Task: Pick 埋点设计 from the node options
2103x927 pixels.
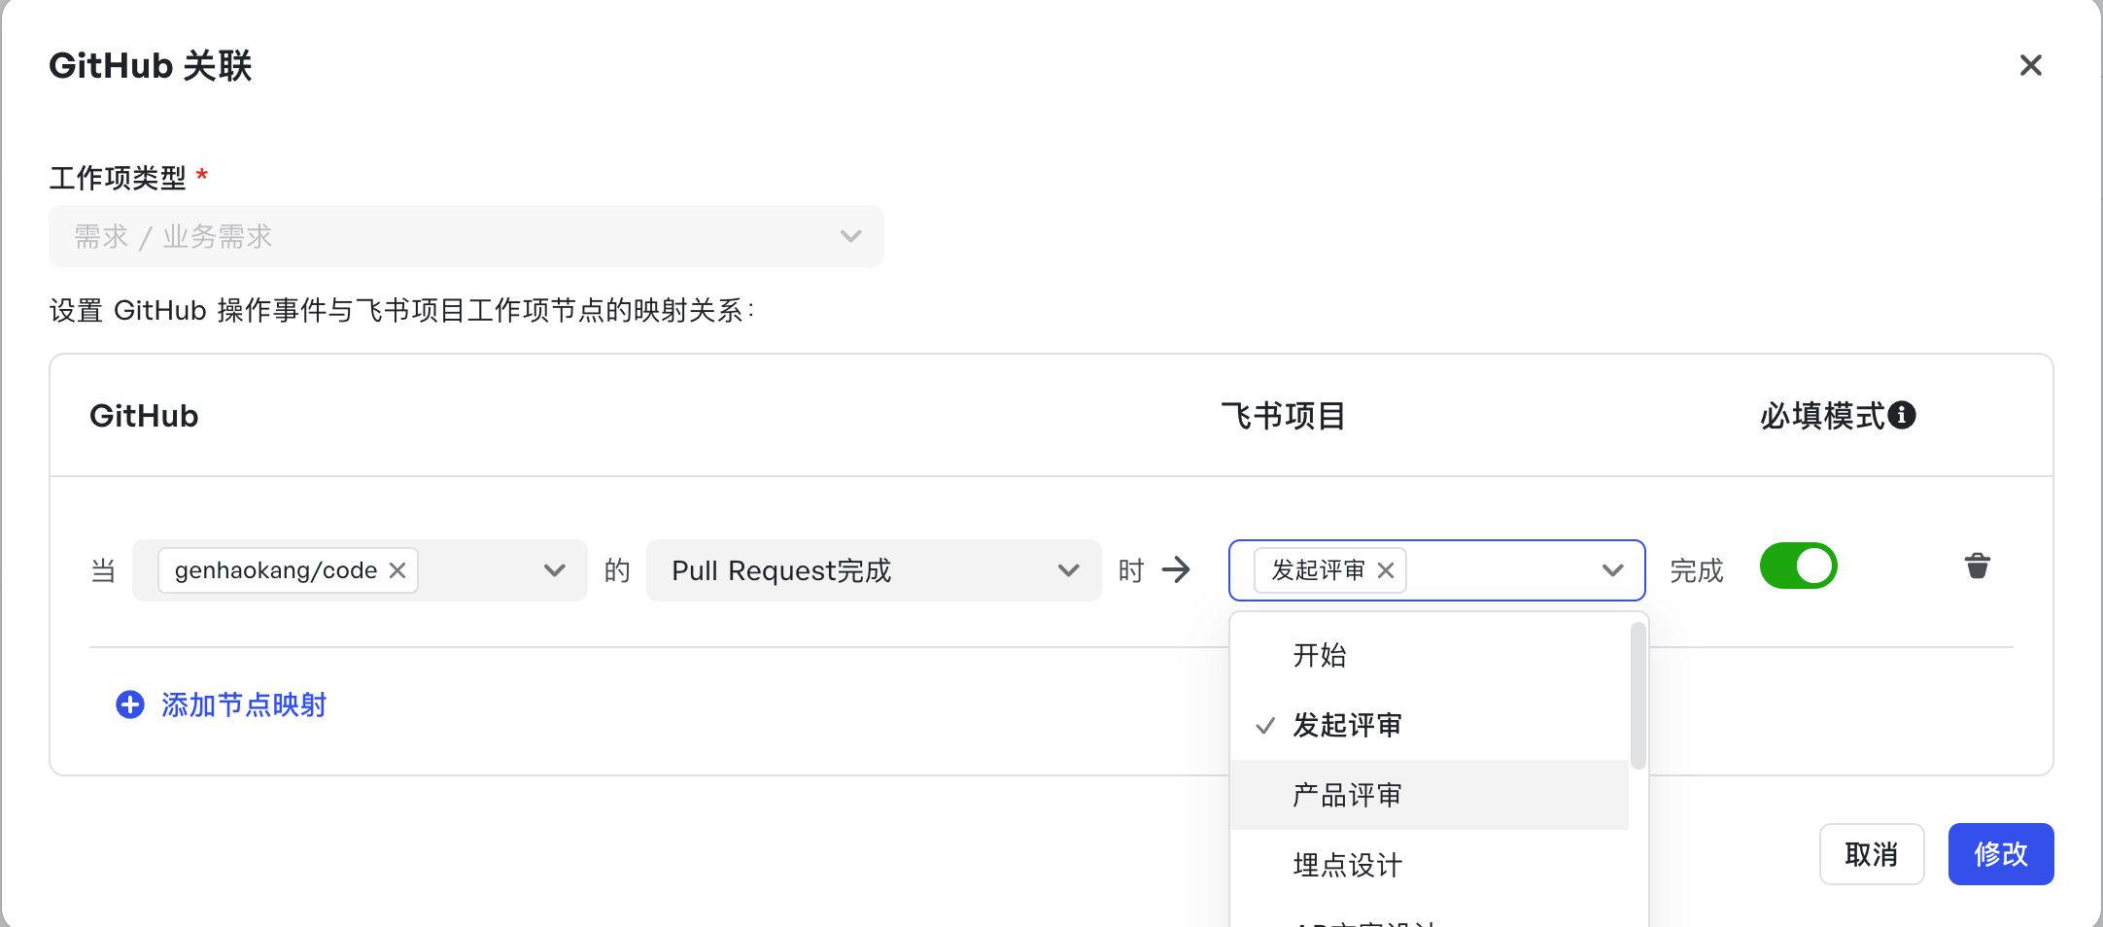Action: click(x=1430, y=865)
